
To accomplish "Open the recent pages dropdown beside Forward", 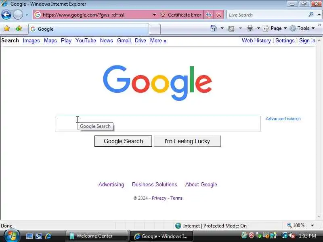I will pyautogui.click(x=27, y=15).
